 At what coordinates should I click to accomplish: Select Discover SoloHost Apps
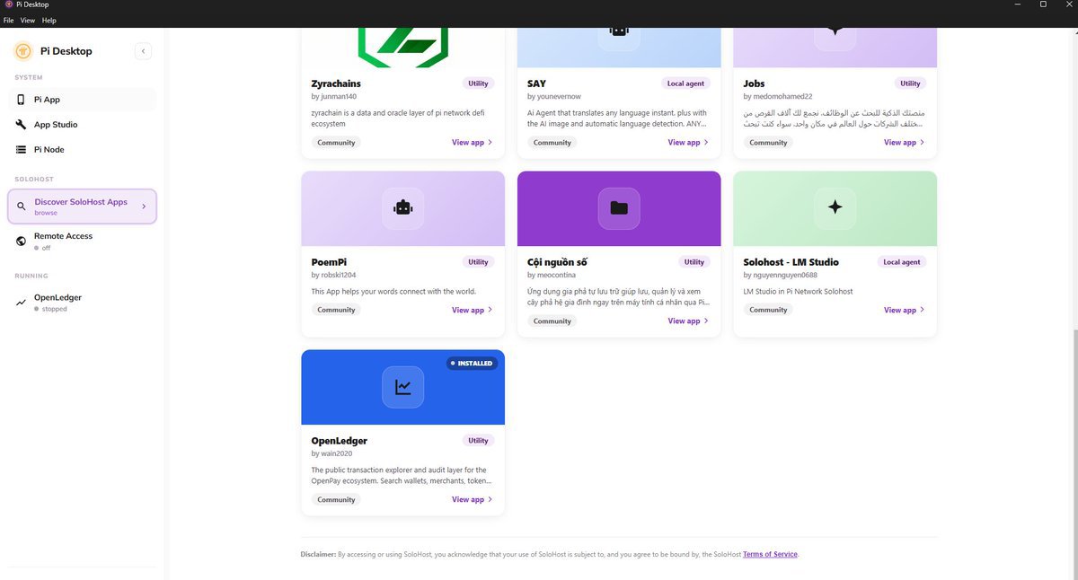(x=82, y=207)
